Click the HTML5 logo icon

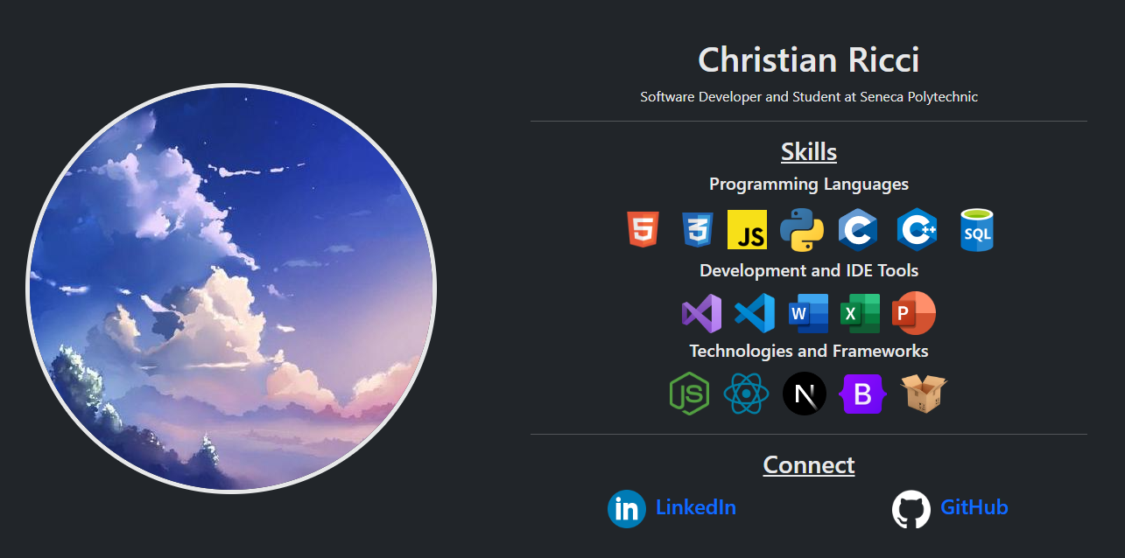point(643,230)
